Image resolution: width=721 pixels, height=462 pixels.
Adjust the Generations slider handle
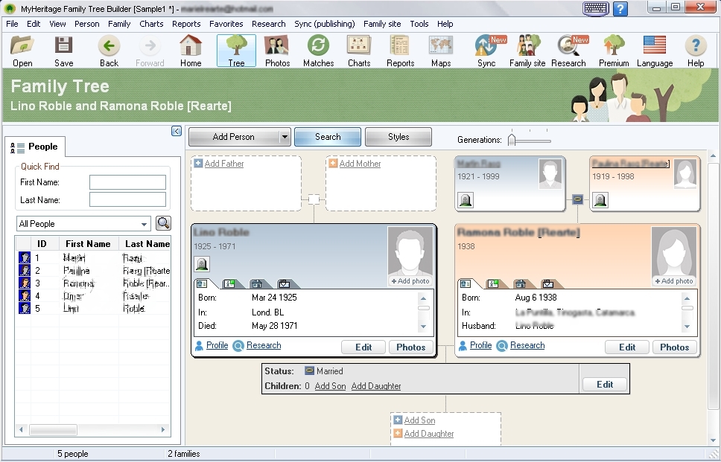tap(512, 140)
